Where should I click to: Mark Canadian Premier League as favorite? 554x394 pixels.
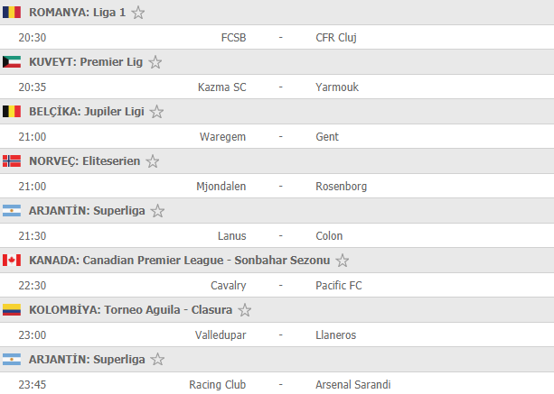point(343,261)
